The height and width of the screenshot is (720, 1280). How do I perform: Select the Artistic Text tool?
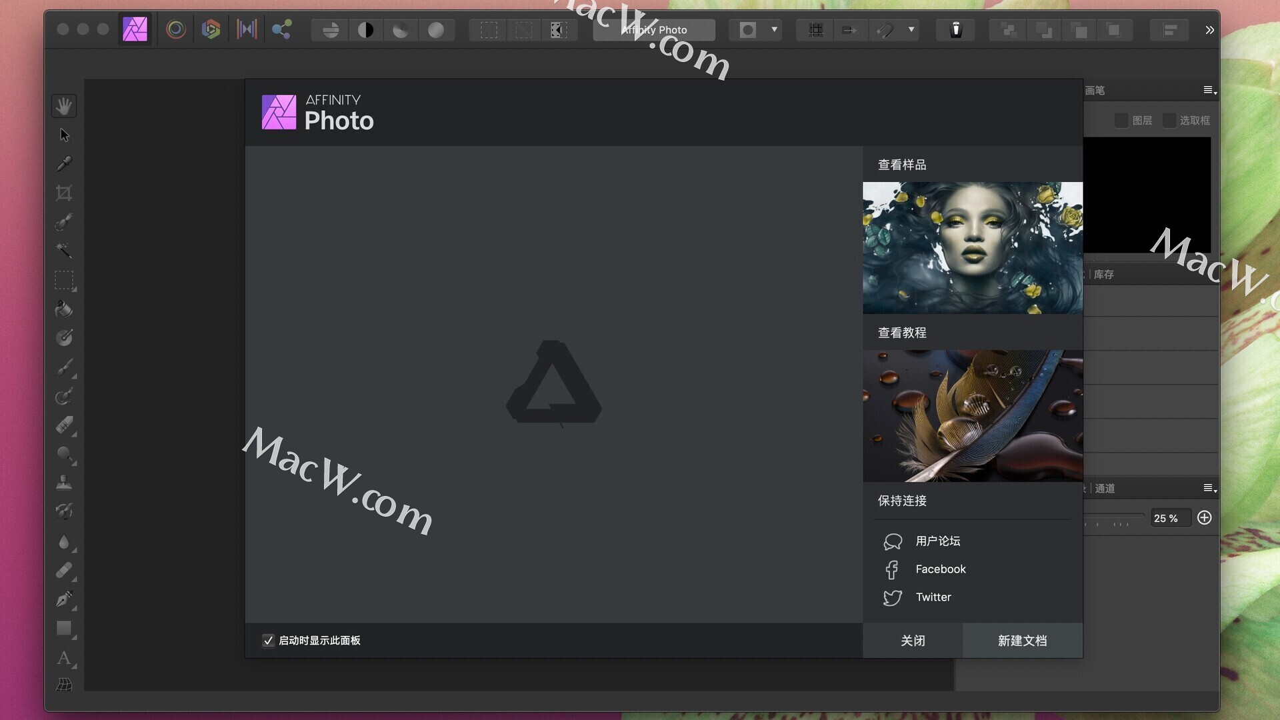[64, 658]
